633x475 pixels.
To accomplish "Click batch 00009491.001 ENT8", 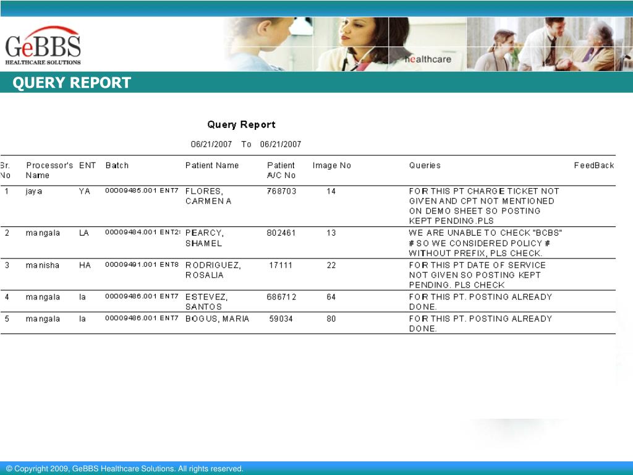I will point(142,265).
